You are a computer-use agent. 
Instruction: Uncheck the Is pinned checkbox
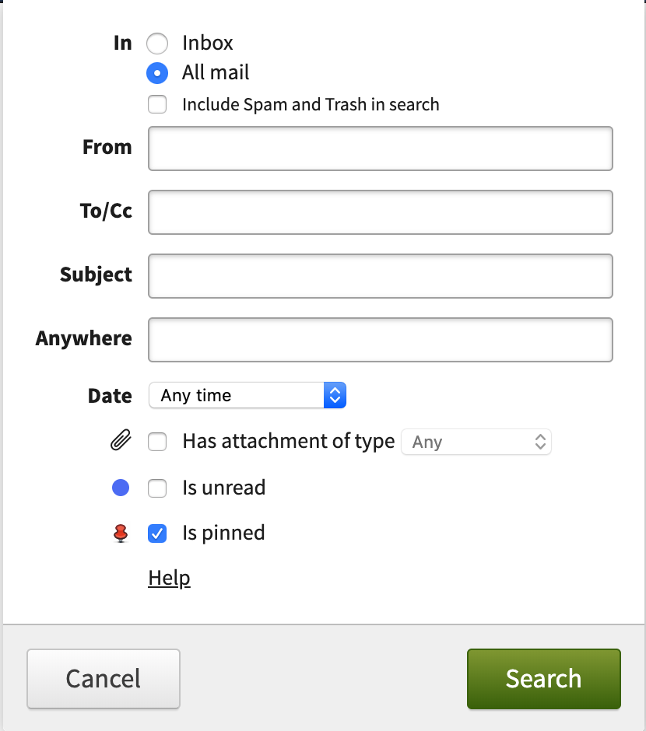click(x=157, y=533)
